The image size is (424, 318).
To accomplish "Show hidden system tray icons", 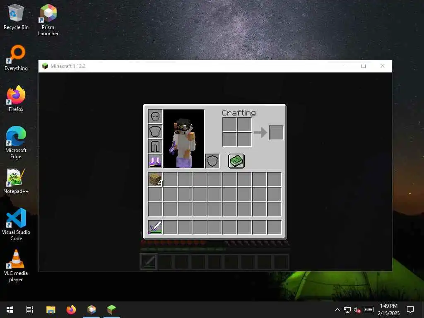I will pyautogui.click(x=337, y=310).
